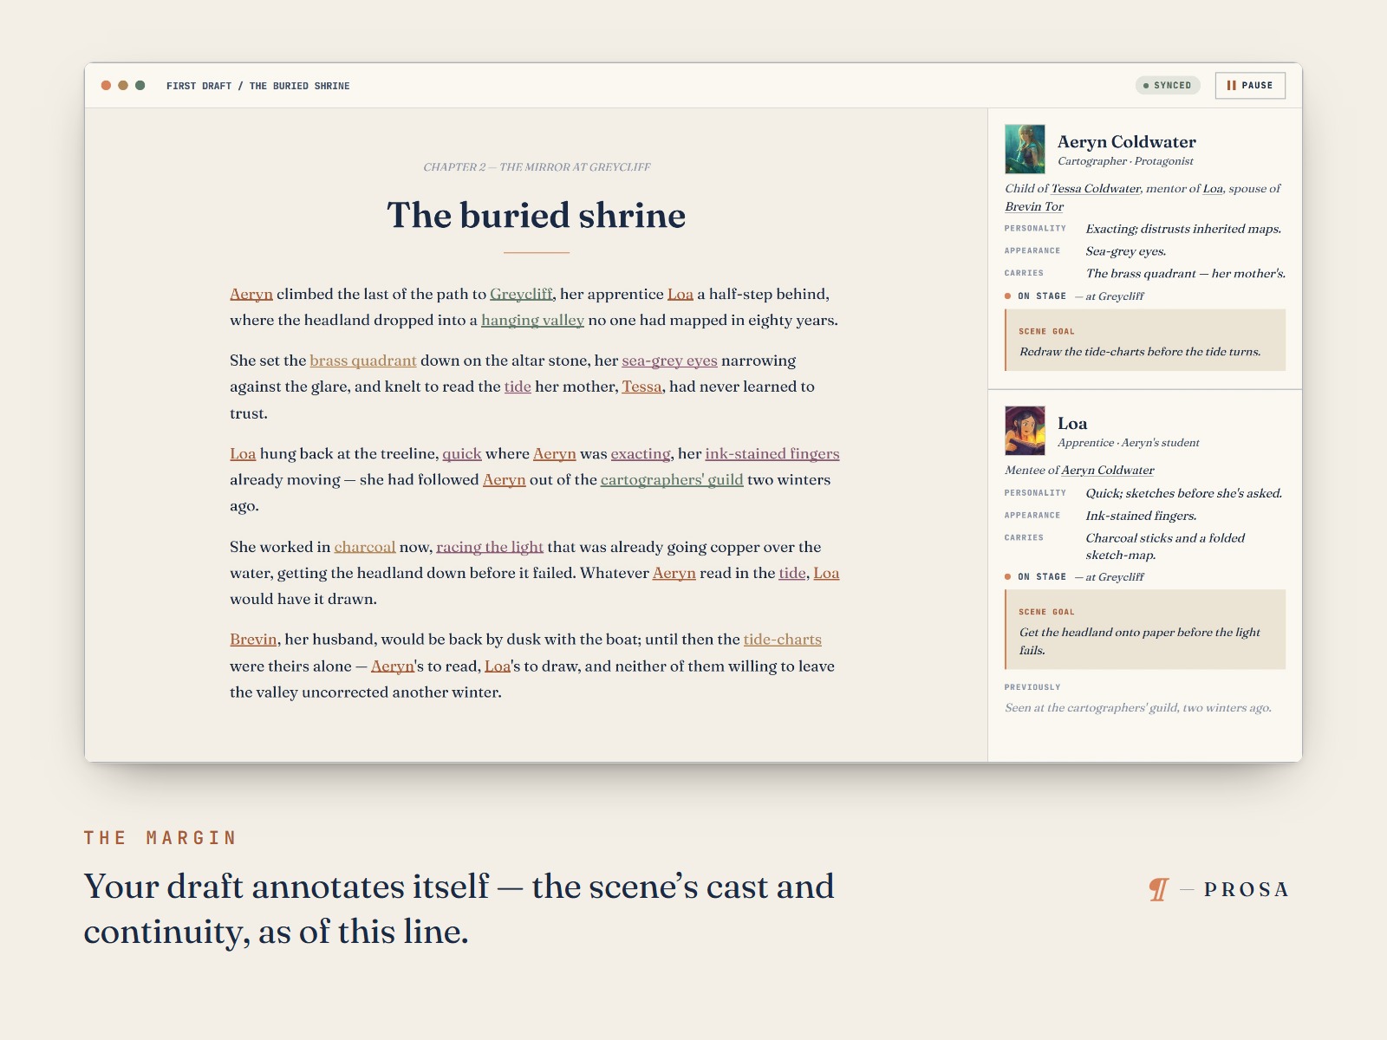Click the Greycliff place annotation in text
Image resolution: width=1387 pixels, height=1040 pixels.
point(521,294)
